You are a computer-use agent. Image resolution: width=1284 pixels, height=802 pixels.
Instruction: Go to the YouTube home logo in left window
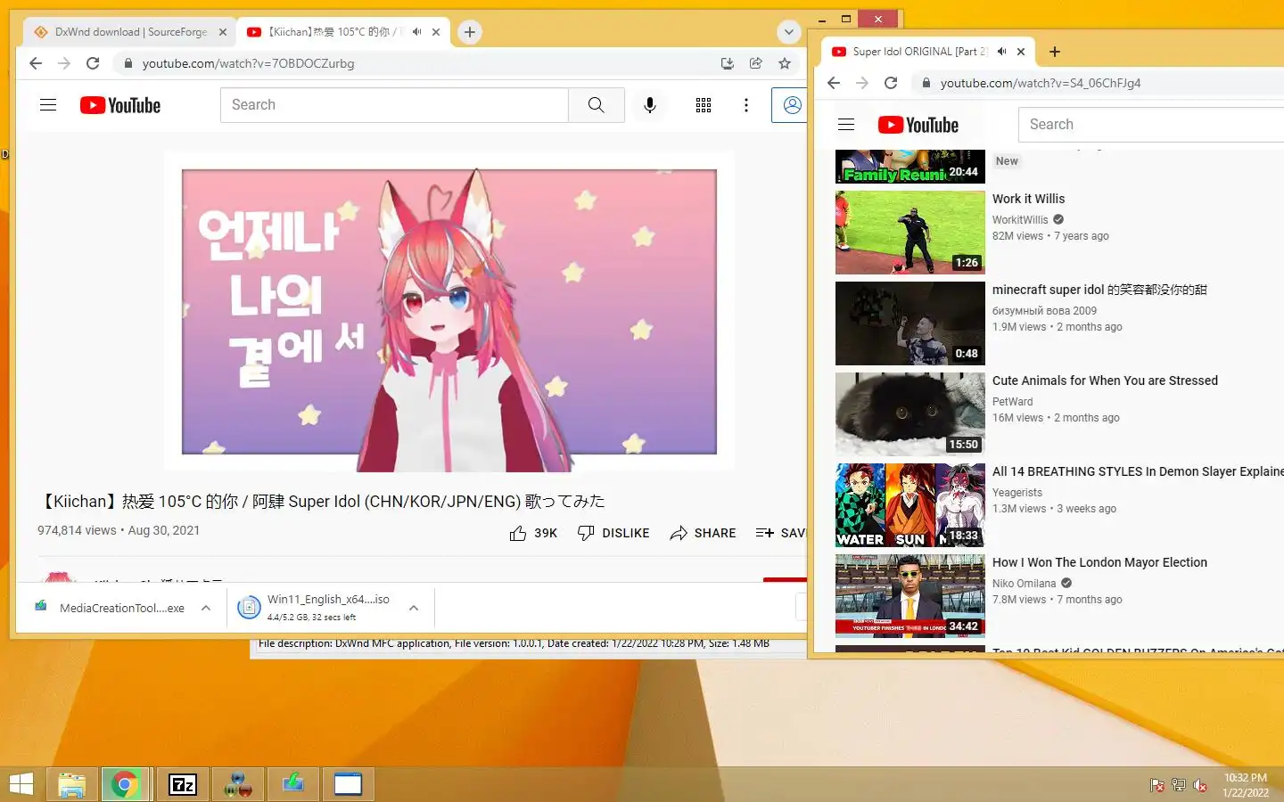click(x=120, y=105)
